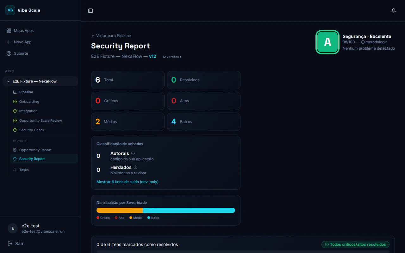Screen dimensions: 405x253
Task: Click the sidebar collapse panel icon
Action: [90, 10]
